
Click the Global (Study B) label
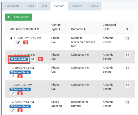point(19,59)
